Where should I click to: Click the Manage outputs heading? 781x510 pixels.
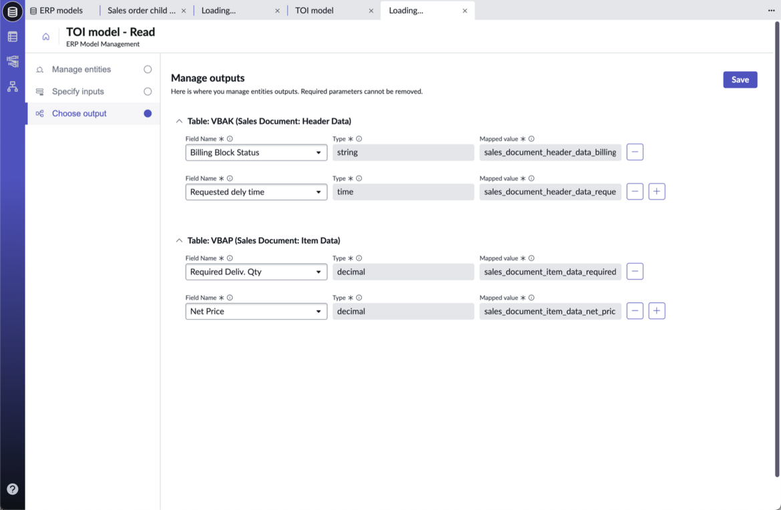pos(208,77)
